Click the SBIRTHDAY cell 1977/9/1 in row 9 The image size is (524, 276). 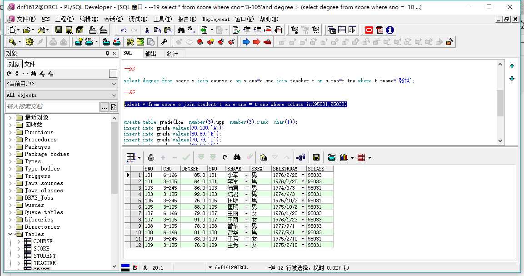[x=288, y=226]
